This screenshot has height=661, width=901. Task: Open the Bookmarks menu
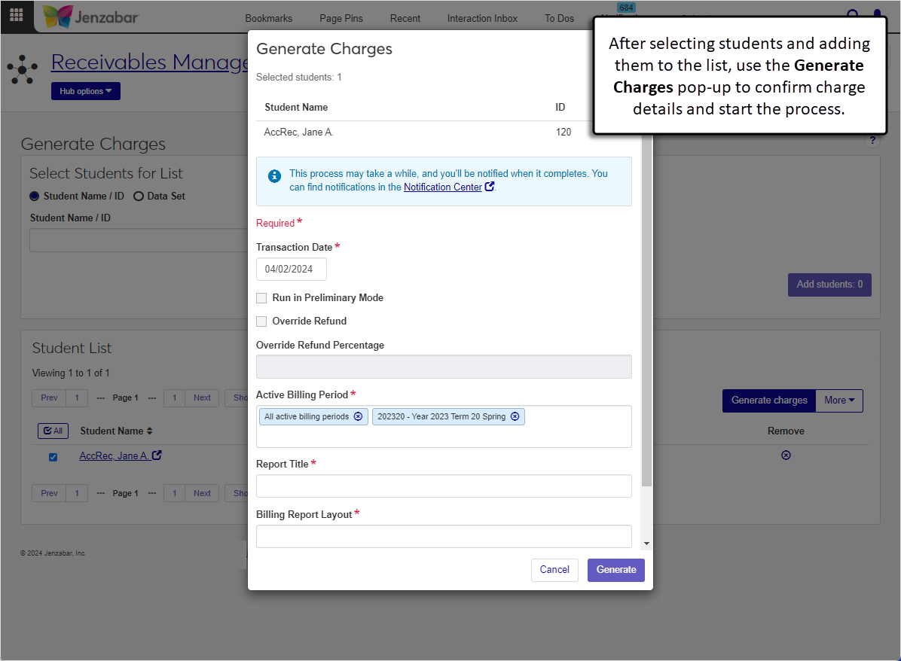point(268,18)
